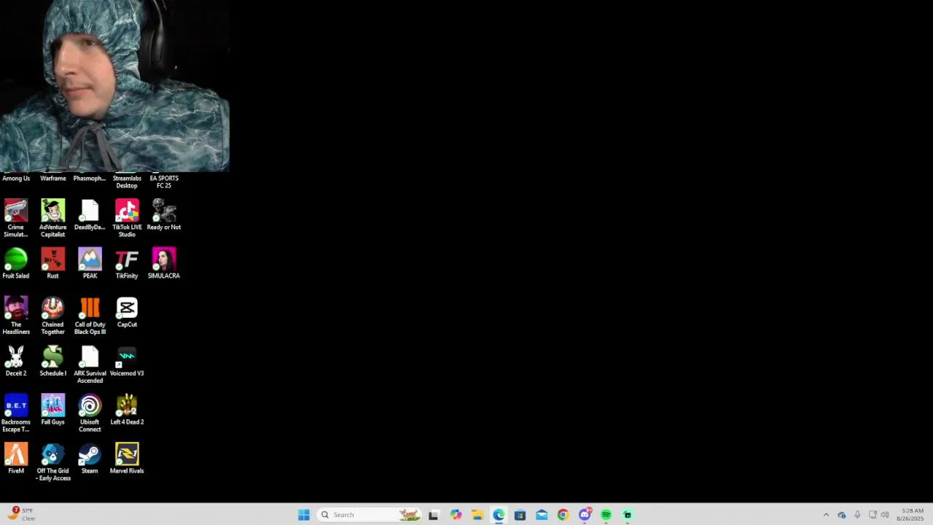
Task: Select the Rust game icon
Action: (x=52, y=263)
